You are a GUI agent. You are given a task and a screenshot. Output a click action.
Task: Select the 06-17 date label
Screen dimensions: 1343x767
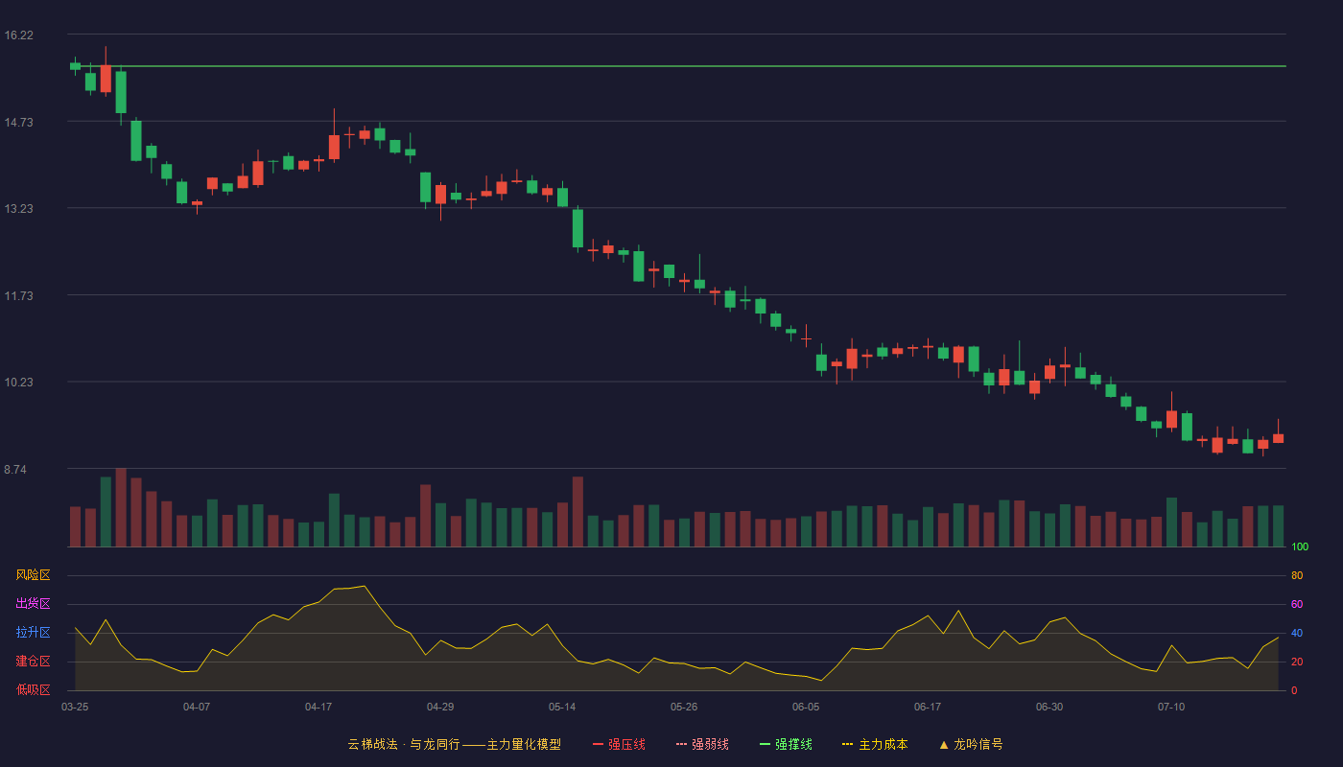(x=928, y=707)
